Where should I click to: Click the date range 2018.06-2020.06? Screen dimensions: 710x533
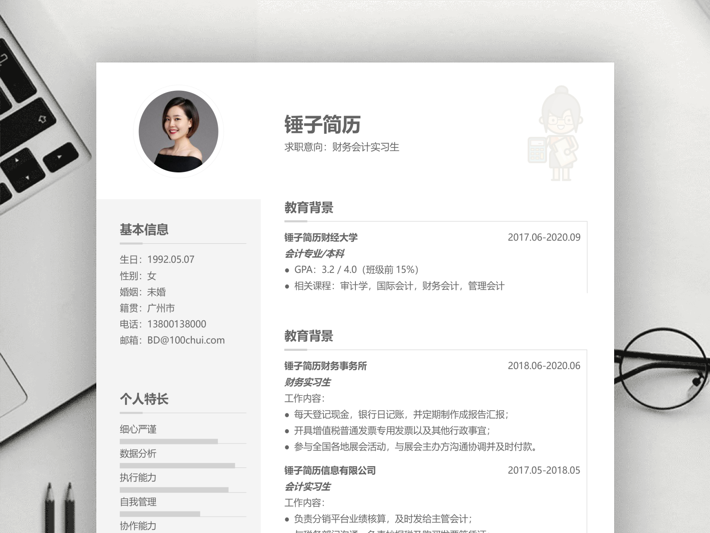pos(544,366)
